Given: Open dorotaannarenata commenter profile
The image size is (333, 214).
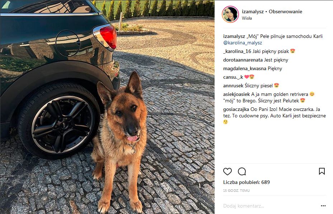Looking at the screenshot, I should point(243,60).
